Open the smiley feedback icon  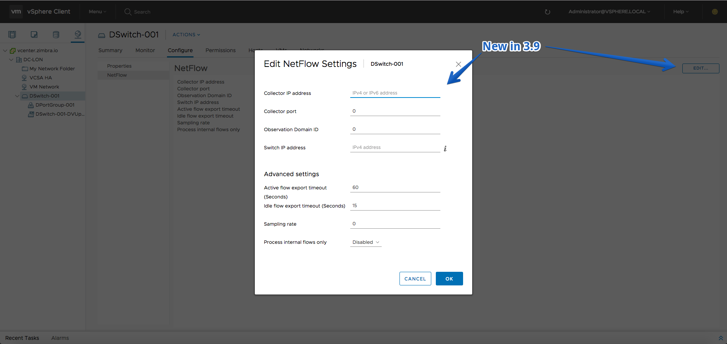[x=715, y=12]
